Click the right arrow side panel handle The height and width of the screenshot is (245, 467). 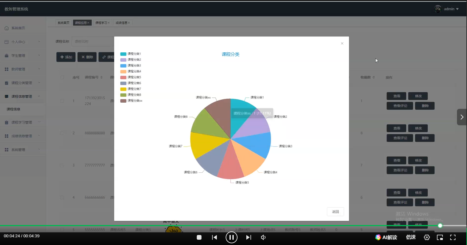(x=462, y=117)
